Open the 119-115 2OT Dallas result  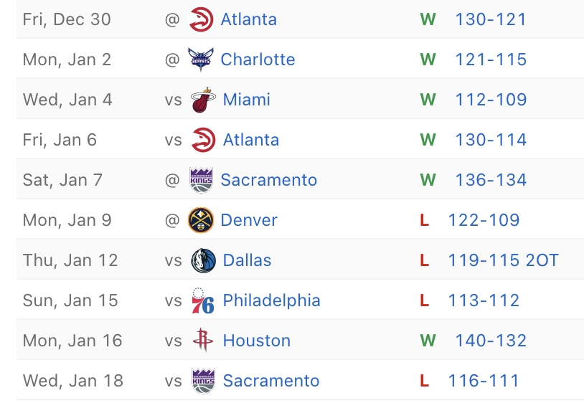[x=503, y=260]
